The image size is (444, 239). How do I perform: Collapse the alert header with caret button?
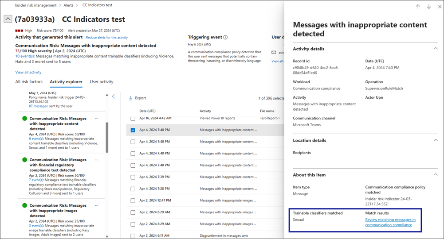(8, 19)
